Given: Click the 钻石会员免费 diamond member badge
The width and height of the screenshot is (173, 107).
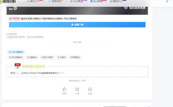Looking at the screenshot, I should coord(135,8).
